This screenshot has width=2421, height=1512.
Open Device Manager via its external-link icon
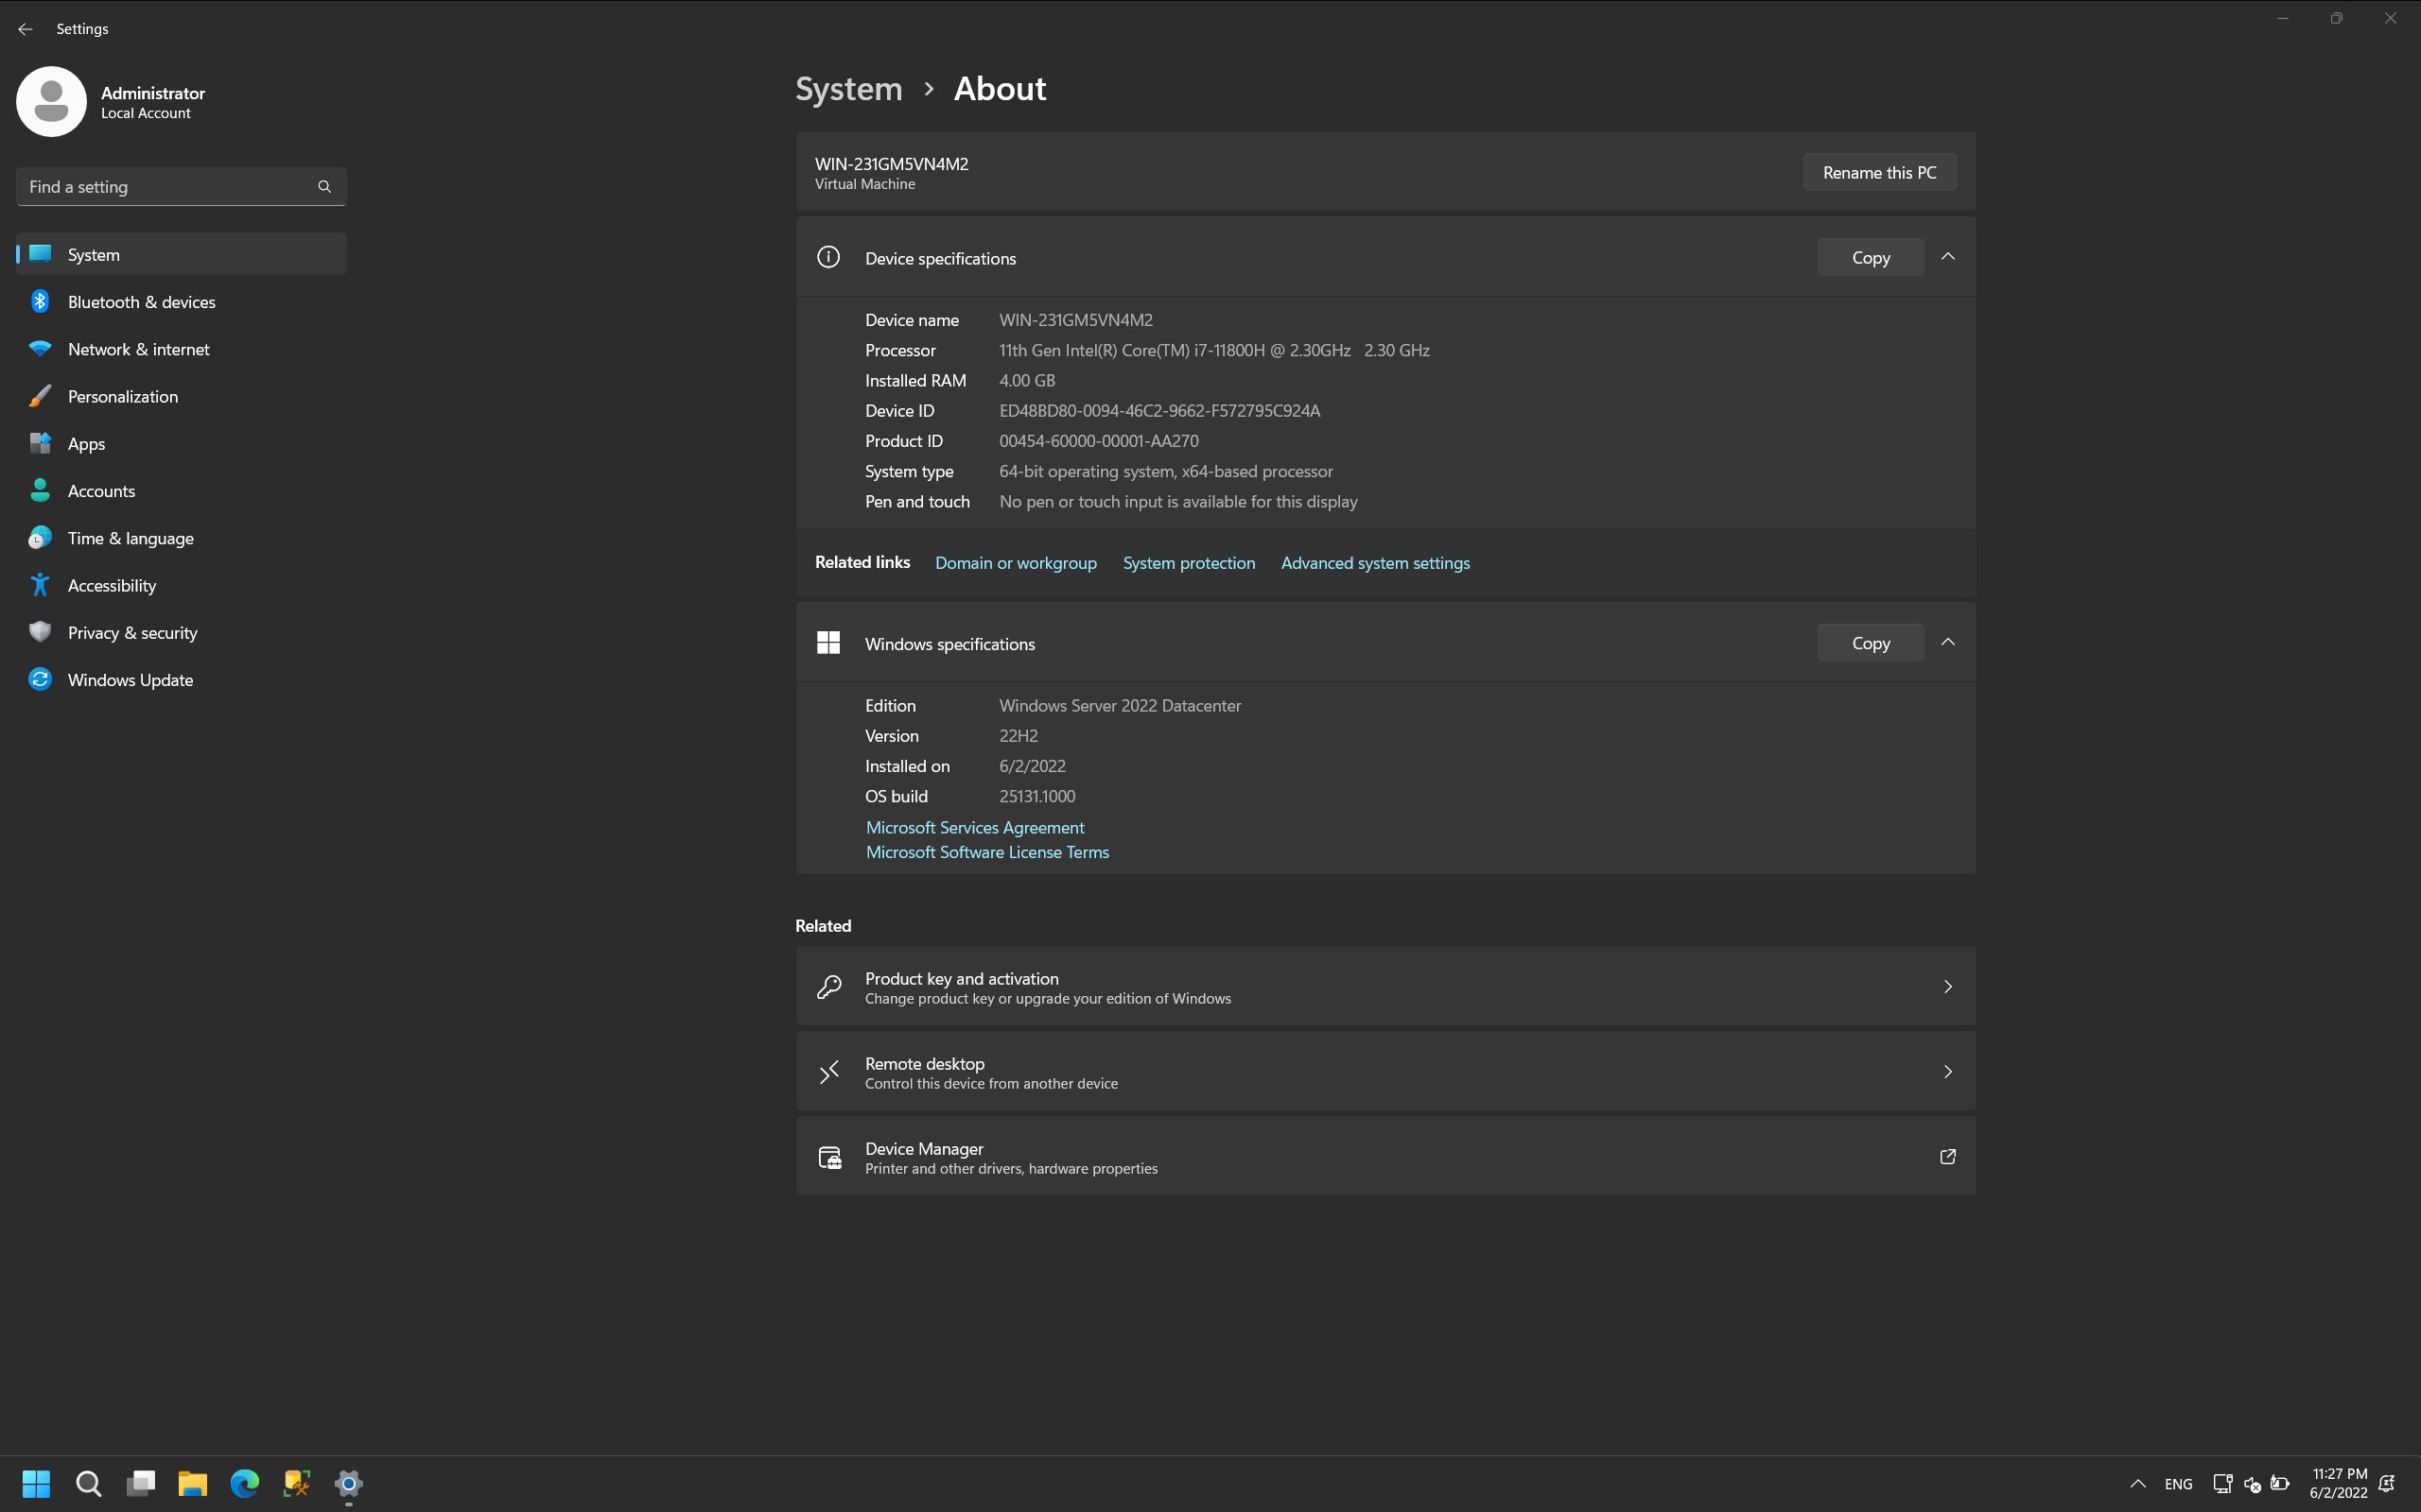coord(1947,1157)
